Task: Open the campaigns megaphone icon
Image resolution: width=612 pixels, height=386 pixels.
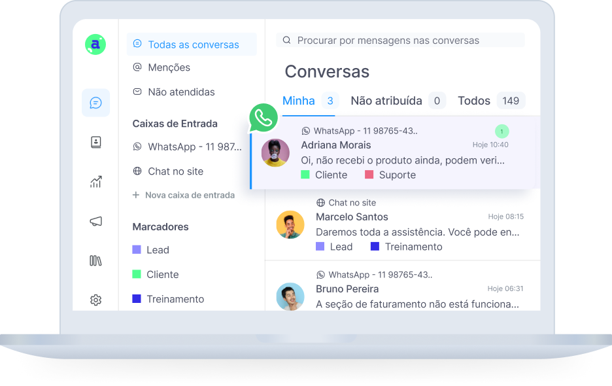Action: (95, 222)
